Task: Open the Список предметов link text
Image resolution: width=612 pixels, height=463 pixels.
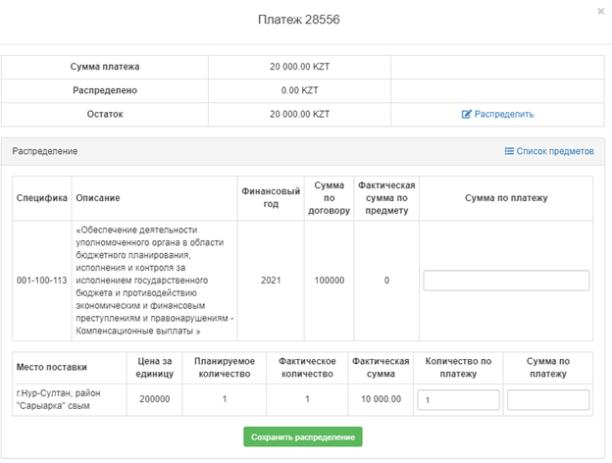Action: 555,152
